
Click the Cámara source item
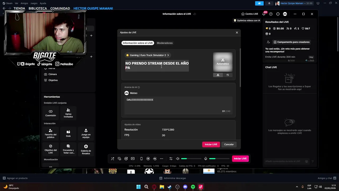[x=52, y=74]
